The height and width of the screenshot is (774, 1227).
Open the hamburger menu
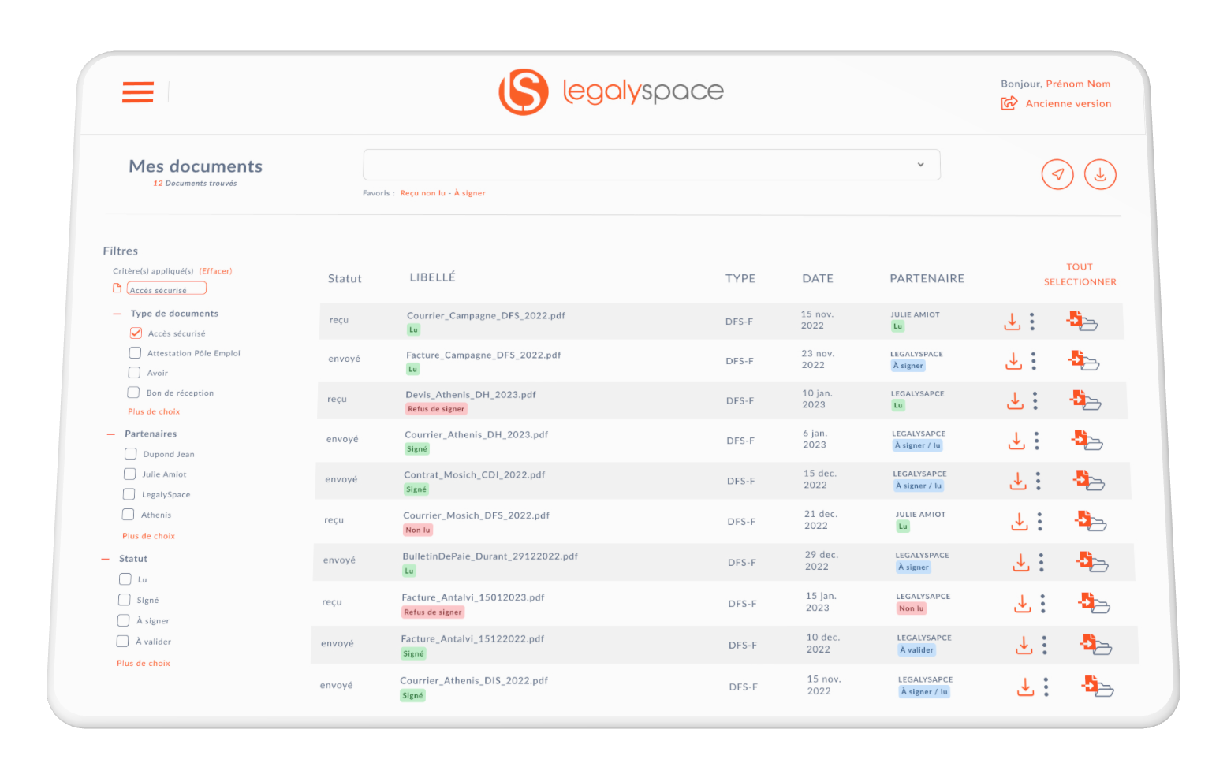point(138,92)
